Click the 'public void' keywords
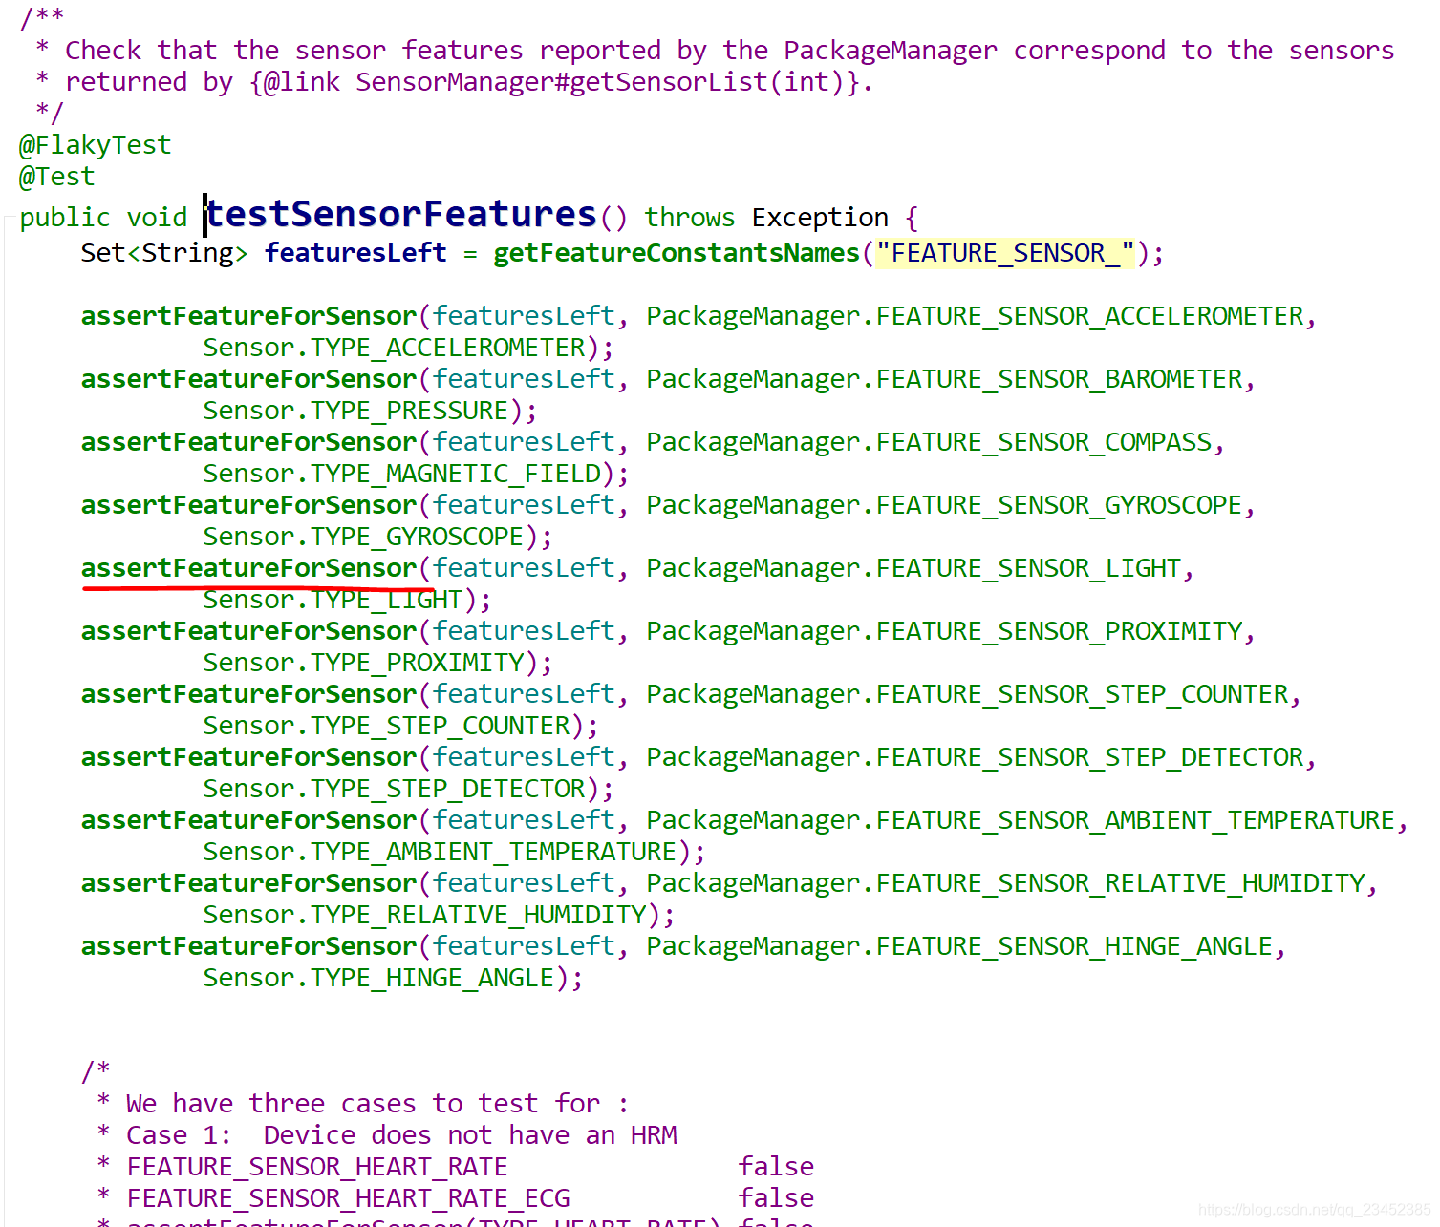Image resolution: width=1440 pixels, height=1227 pixels. coord(103,218)
